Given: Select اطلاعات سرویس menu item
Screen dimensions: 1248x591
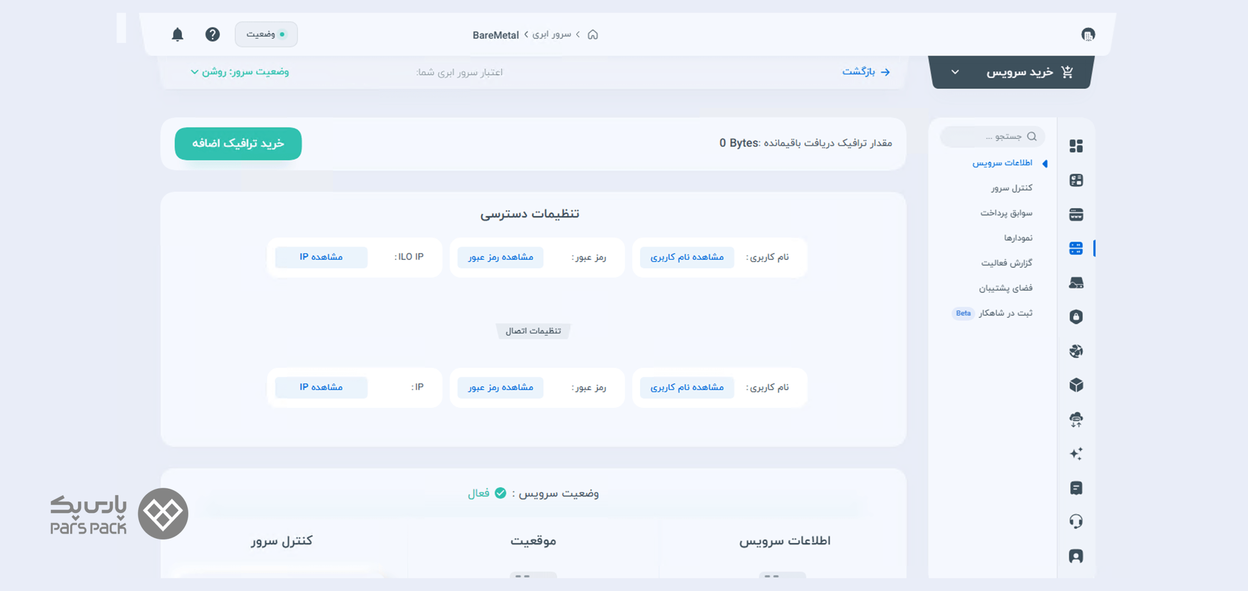Looking at the screenshot, I should (x=1002, y=163).
